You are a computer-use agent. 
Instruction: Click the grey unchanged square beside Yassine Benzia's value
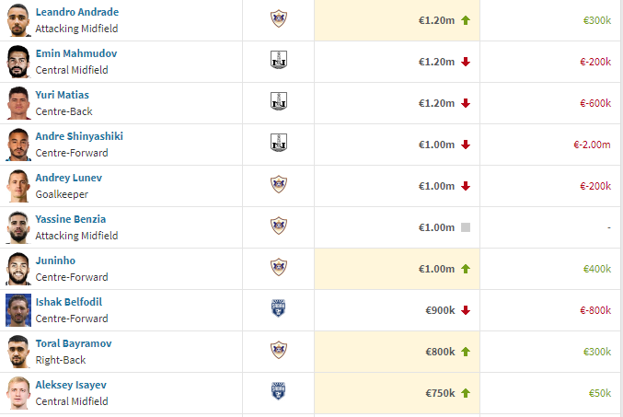(466, 227)
